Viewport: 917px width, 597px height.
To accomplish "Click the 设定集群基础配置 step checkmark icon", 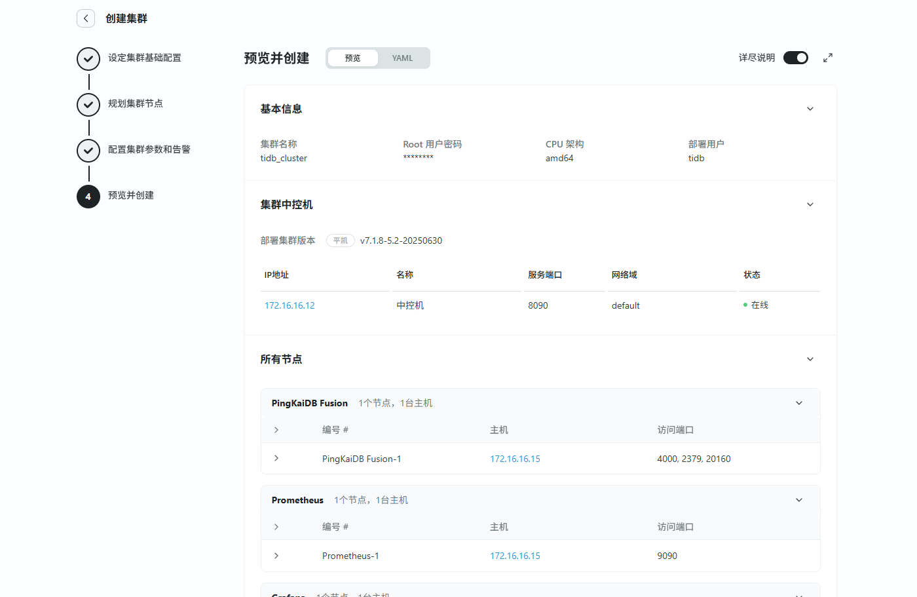I will (x=88, y=59).
